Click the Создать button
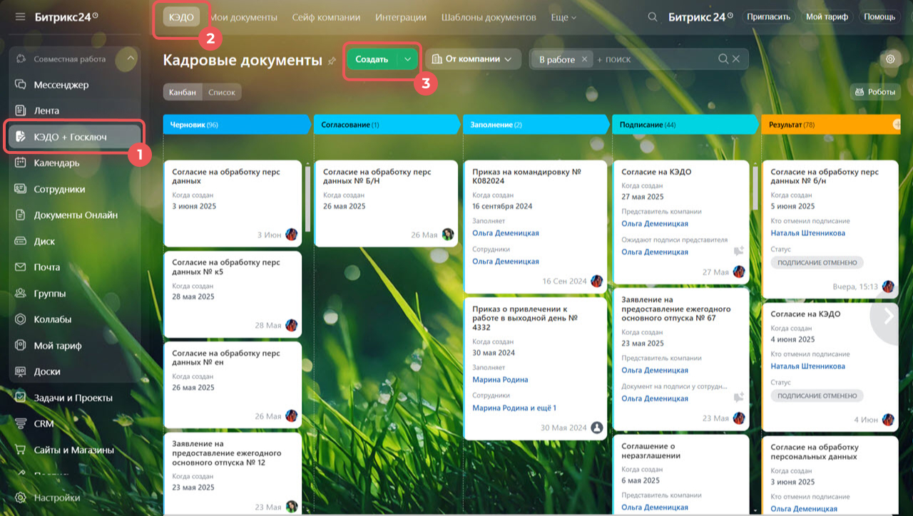The image size is (913, 516). tap(372, 59)
